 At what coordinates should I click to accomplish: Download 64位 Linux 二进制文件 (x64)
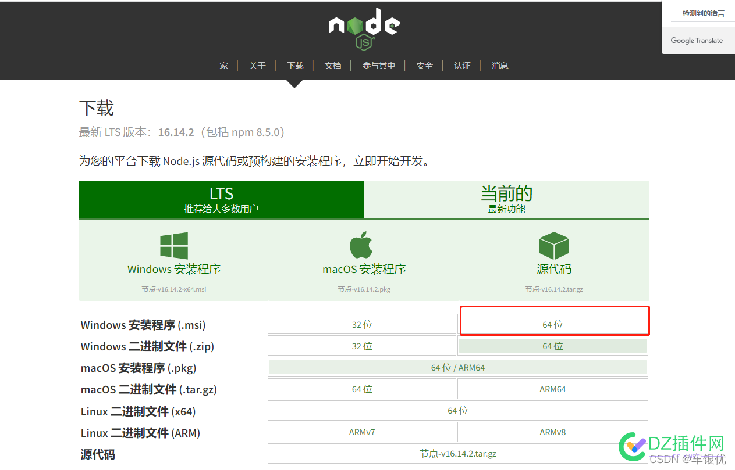point(458,410)
